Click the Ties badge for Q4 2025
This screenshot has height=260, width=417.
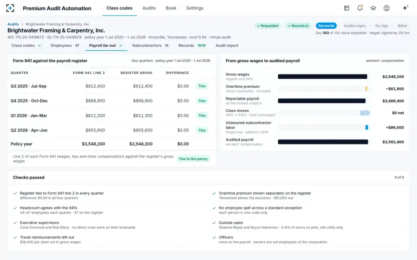pyautogui.click(x=202, y=101)
